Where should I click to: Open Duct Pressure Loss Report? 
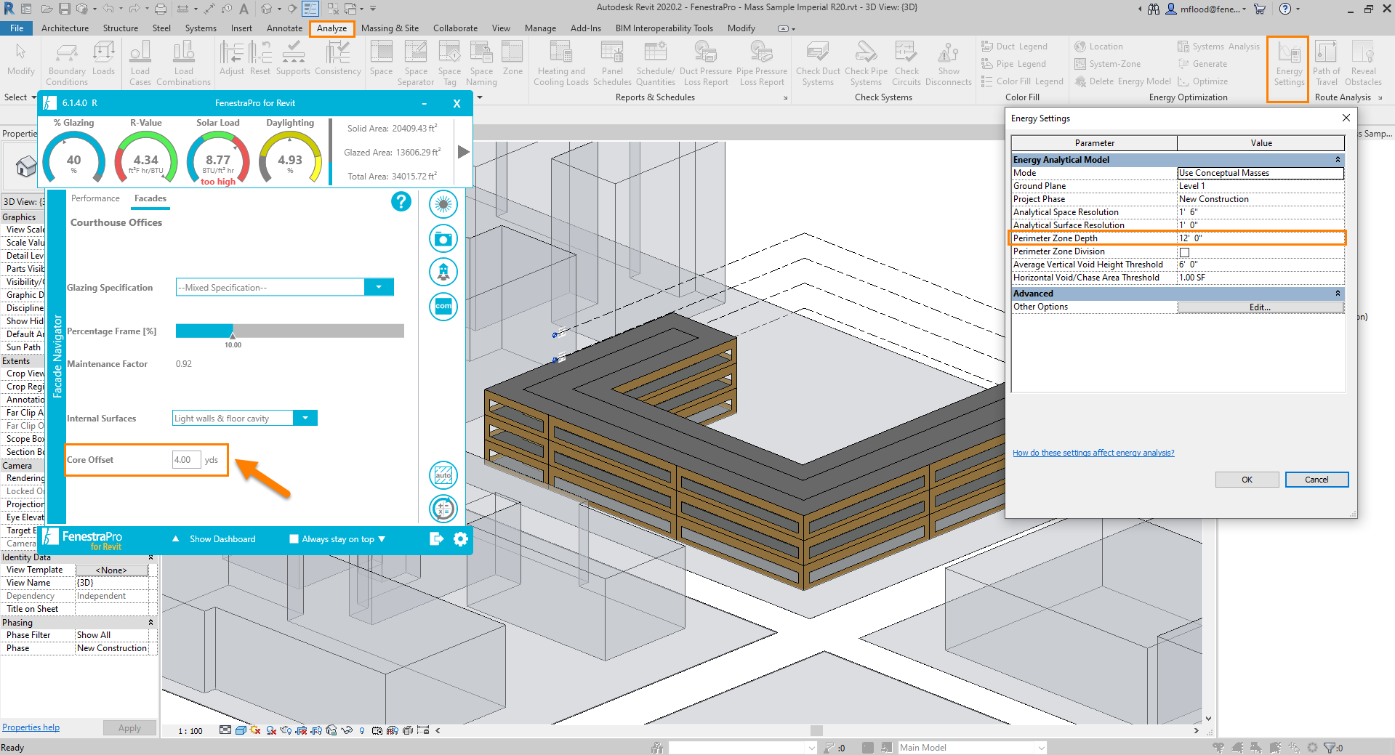tap(705, 64)
